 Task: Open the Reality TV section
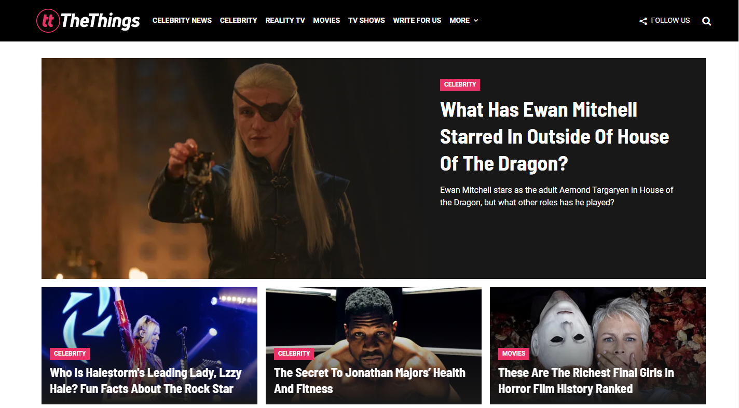(x=285, y=20)
